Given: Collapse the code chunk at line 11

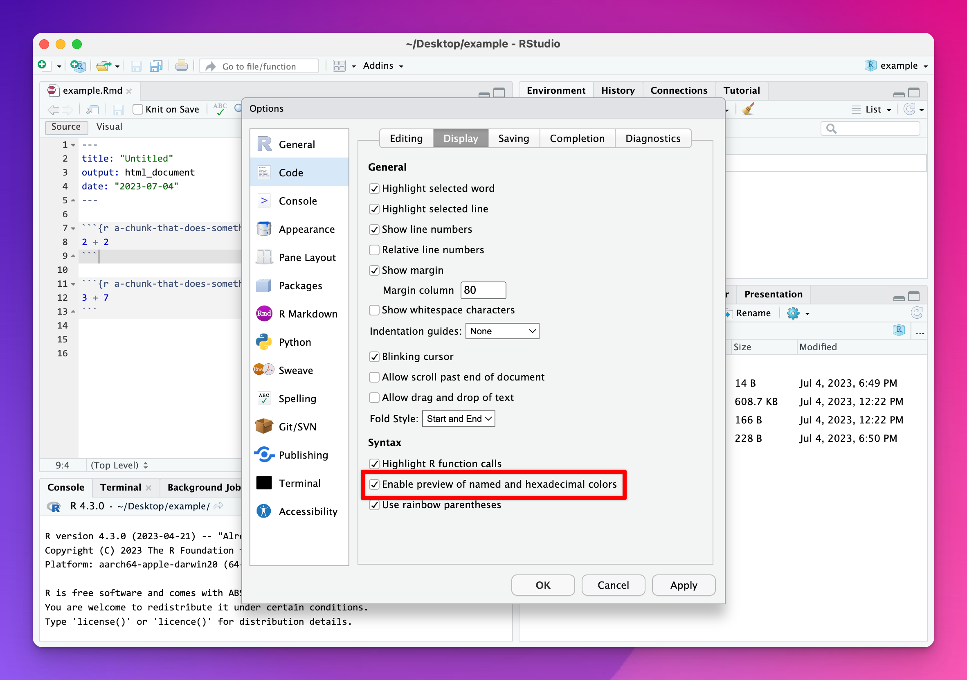Looking at the screenshot, I should click(x=73, y=284).
